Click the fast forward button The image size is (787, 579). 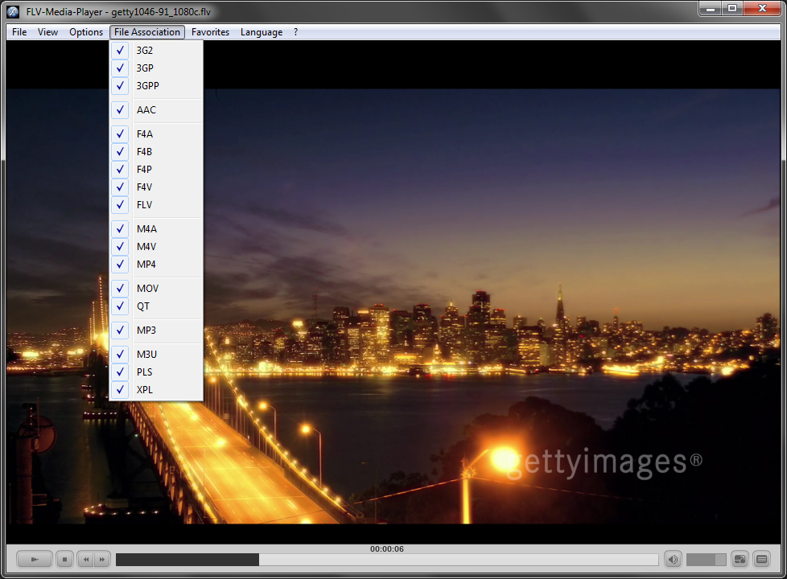(x=102, y=559)
